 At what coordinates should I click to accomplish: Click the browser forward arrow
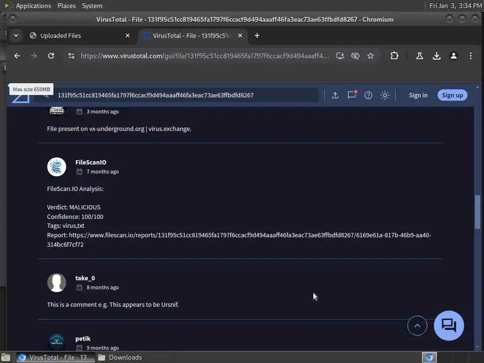[34, 56]
